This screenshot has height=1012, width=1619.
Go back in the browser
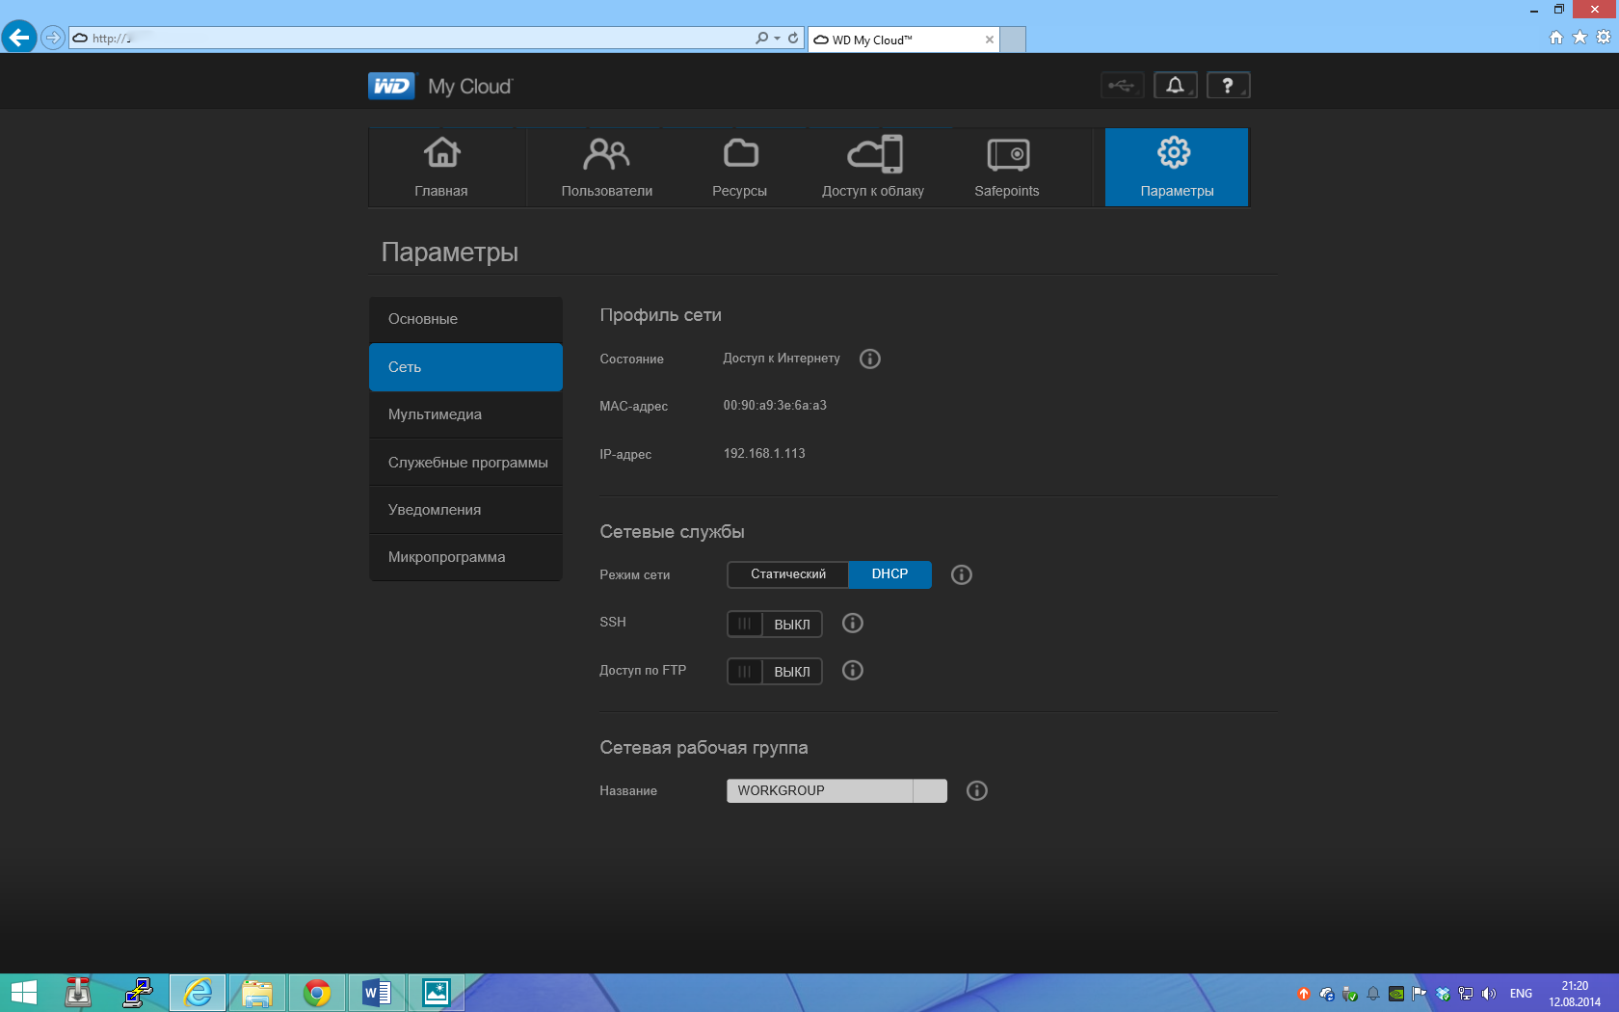coord(19,38)
